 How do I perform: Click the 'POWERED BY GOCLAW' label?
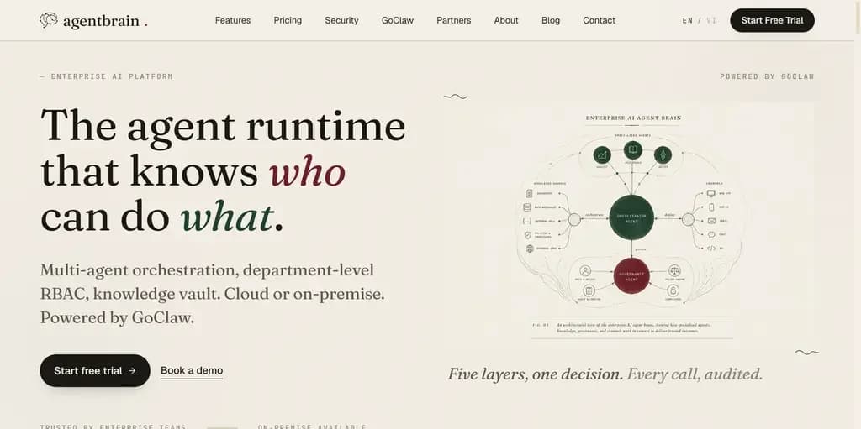pos(767,76)
